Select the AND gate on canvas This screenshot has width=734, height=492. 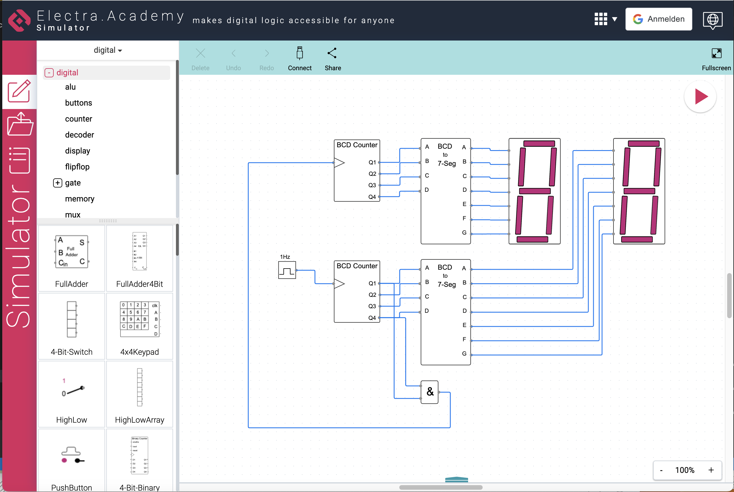tap(429, 392)
